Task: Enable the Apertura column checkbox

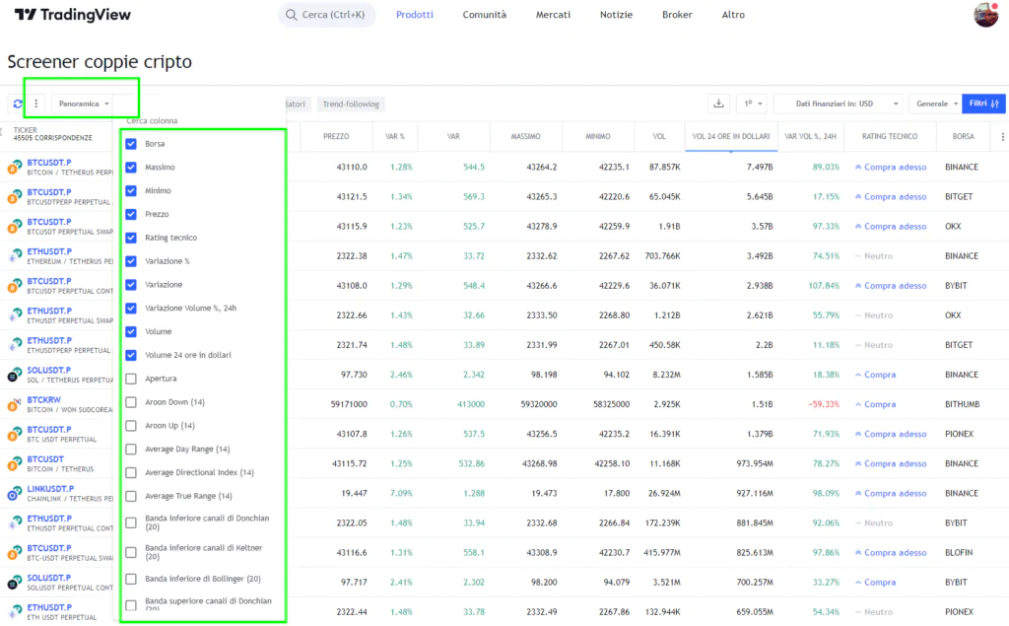Action: click(131, 379)
